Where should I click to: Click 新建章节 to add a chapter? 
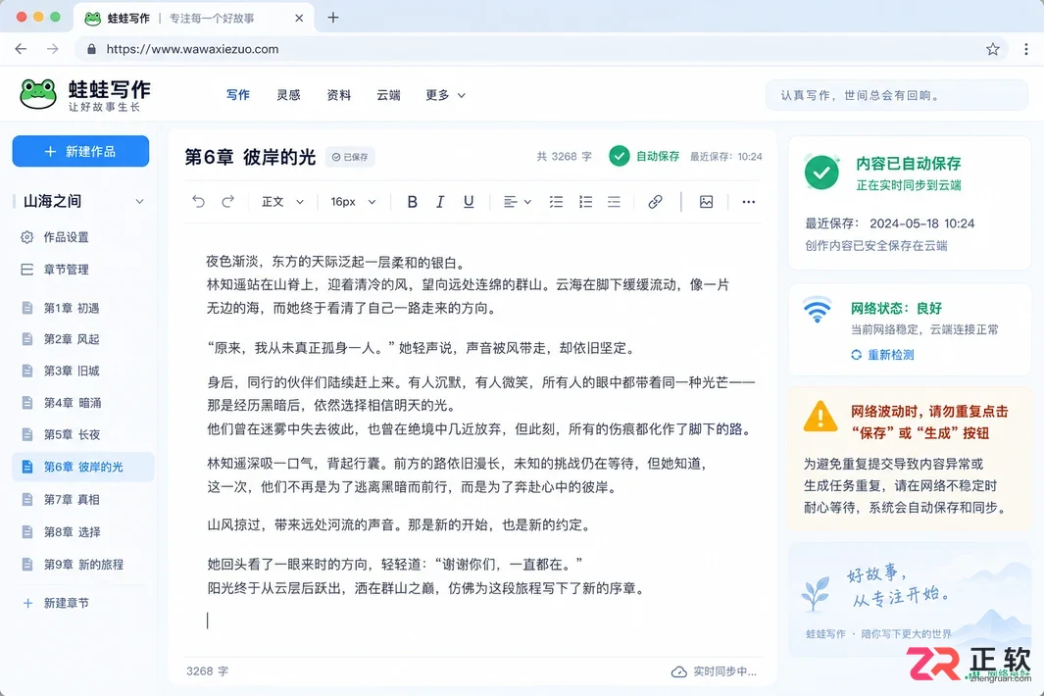[56, 604]
